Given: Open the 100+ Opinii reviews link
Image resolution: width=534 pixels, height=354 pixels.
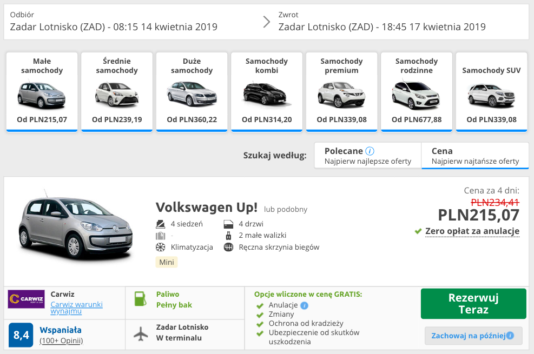Looking at the screenshot, I should click(61, 340).
